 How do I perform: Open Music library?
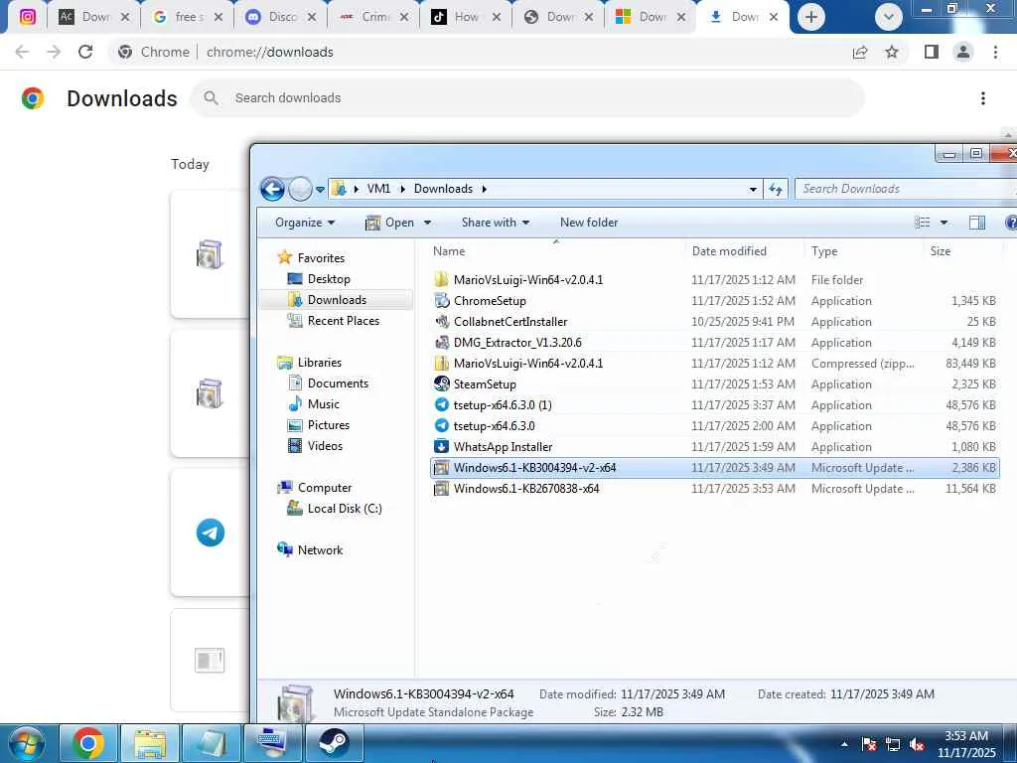coord(323,404)
